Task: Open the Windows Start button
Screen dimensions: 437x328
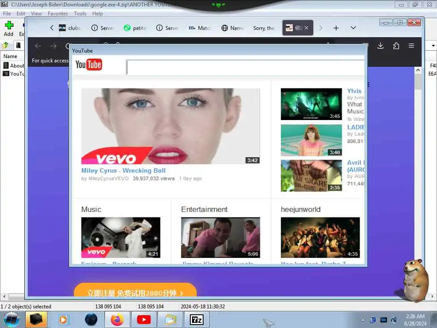Action: tap(11, 319)
